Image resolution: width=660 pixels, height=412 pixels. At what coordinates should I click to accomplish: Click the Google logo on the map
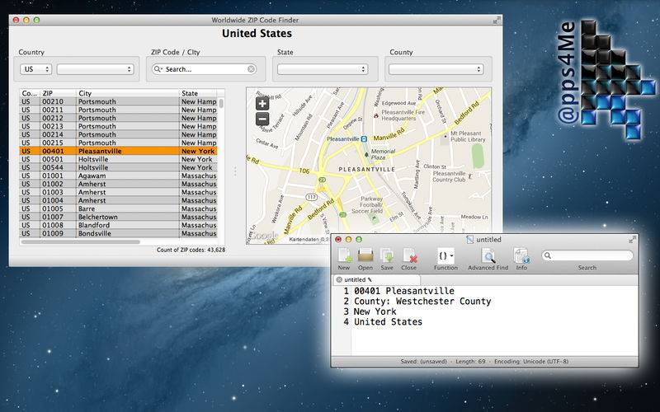click(265, 236)
